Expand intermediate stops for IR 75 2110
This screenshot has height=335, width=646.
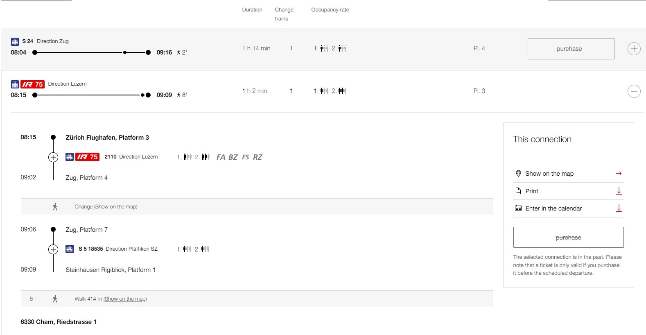pyautogui.click(x=53, y=157)
